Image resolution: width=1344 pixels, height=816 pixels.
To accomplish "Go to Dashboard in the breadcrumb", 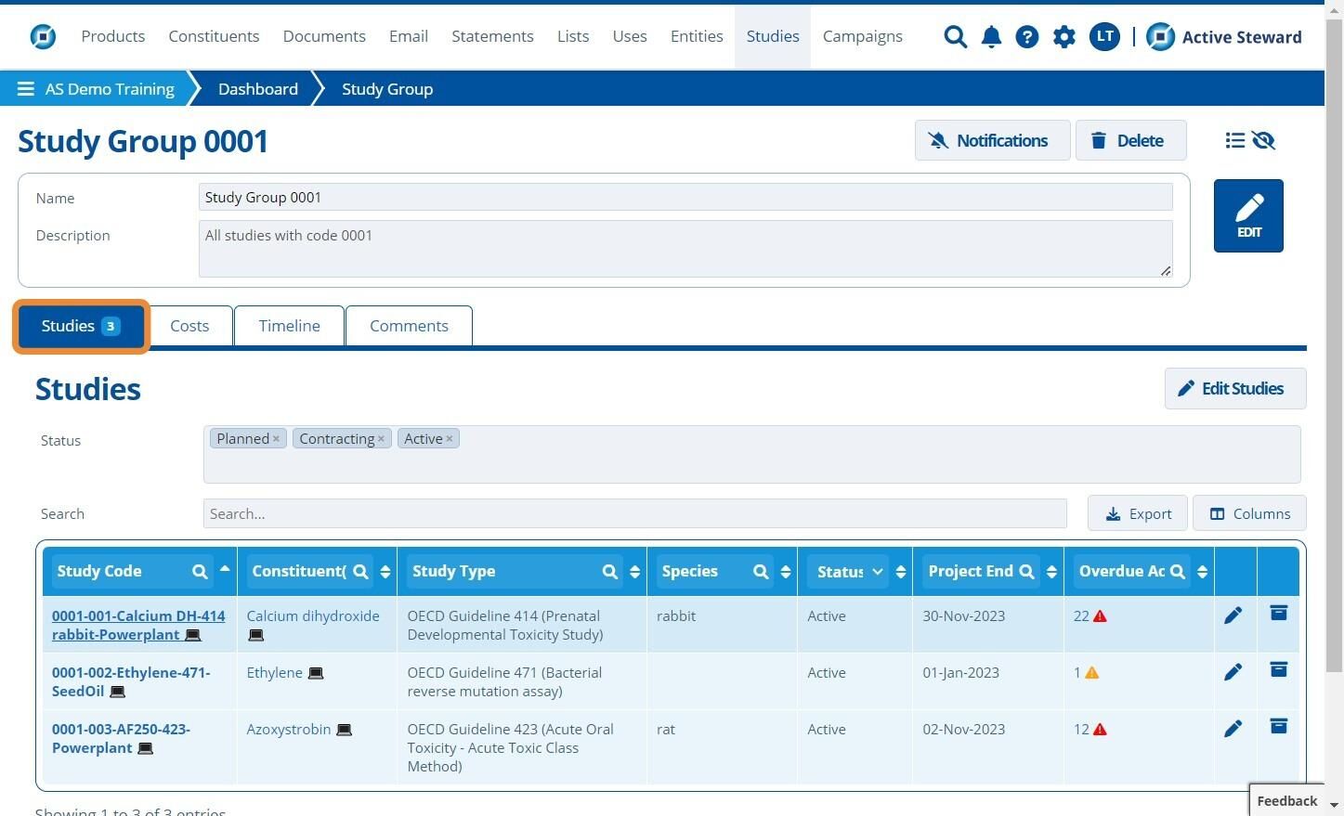I will 258,89.
